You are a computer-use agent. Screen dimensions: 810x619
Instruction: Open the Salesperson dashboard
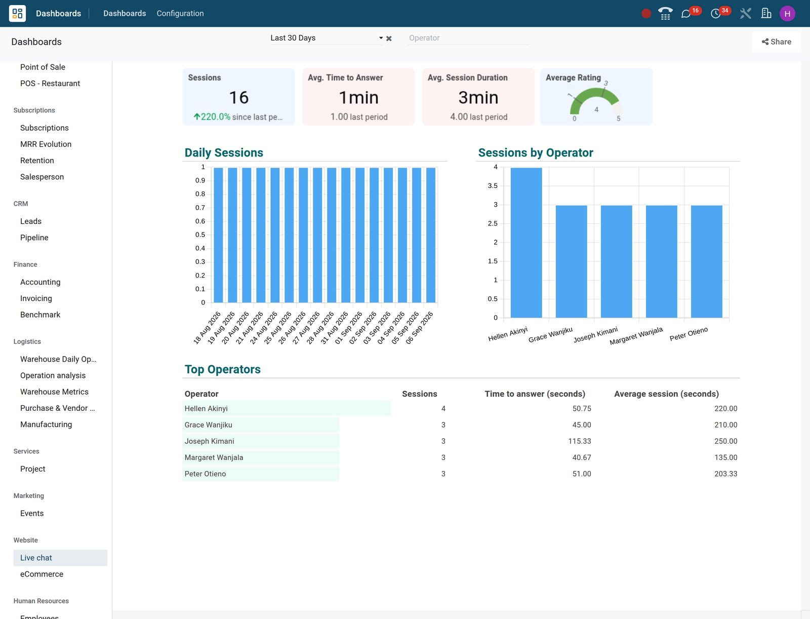tap(42, 177)
